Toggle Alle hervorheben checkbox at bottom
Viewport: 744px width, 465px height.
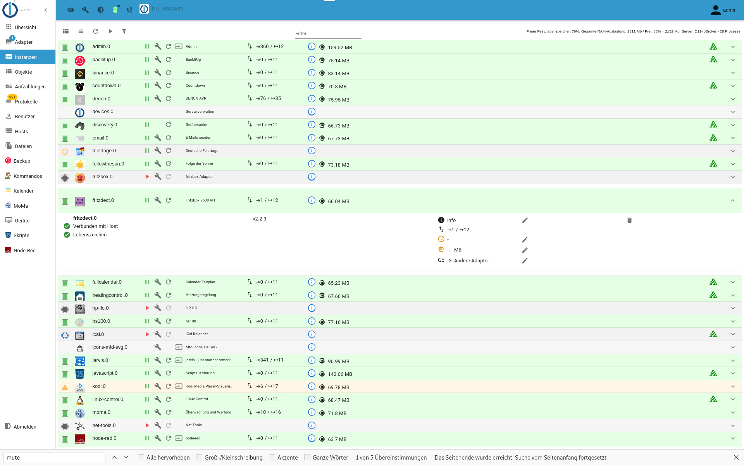142,458
